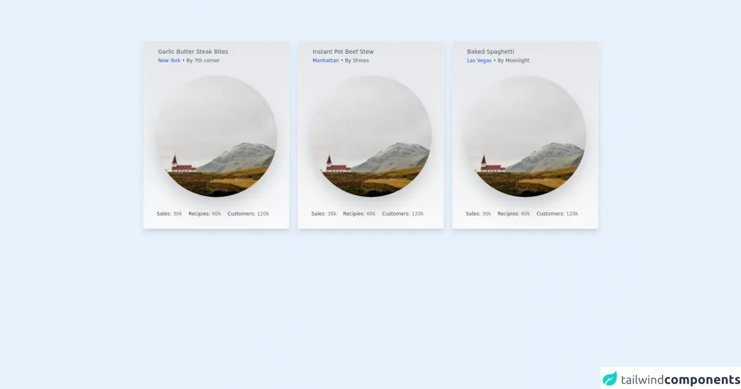The image size is (741, 389).
Task: Click the By Moonlight author text
Action: [514, 61]
